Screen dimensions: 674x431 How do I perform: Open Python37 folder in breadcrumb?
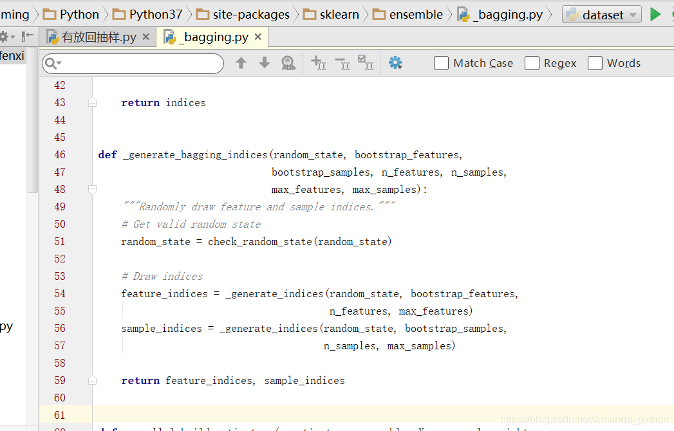click(x=147, y=15)
